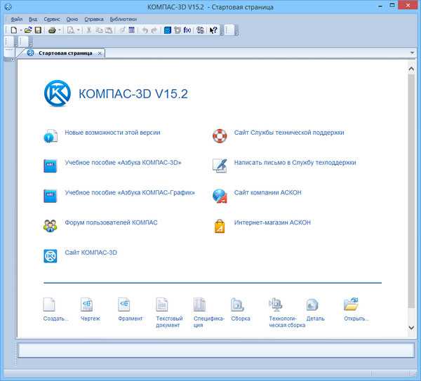
Task: Click the Спецификация document icon
Action: click(200, 305)
